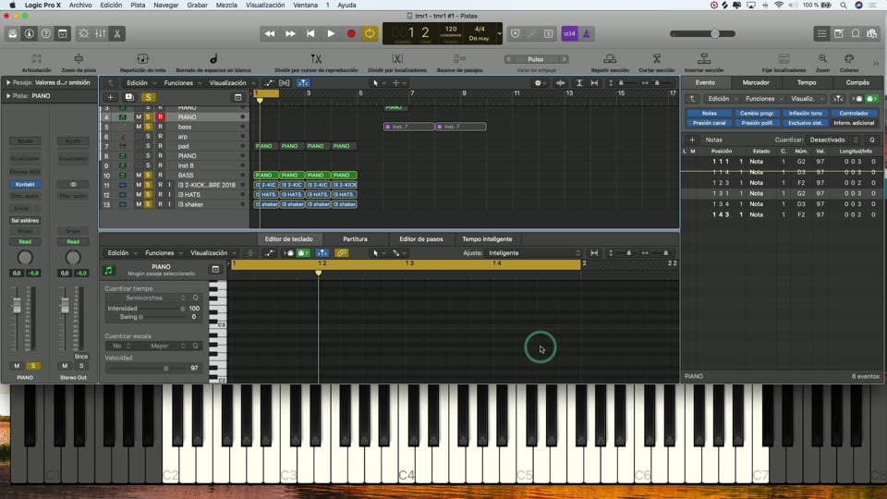Open Smart Controls dial icon

click(x=83, y=34)
